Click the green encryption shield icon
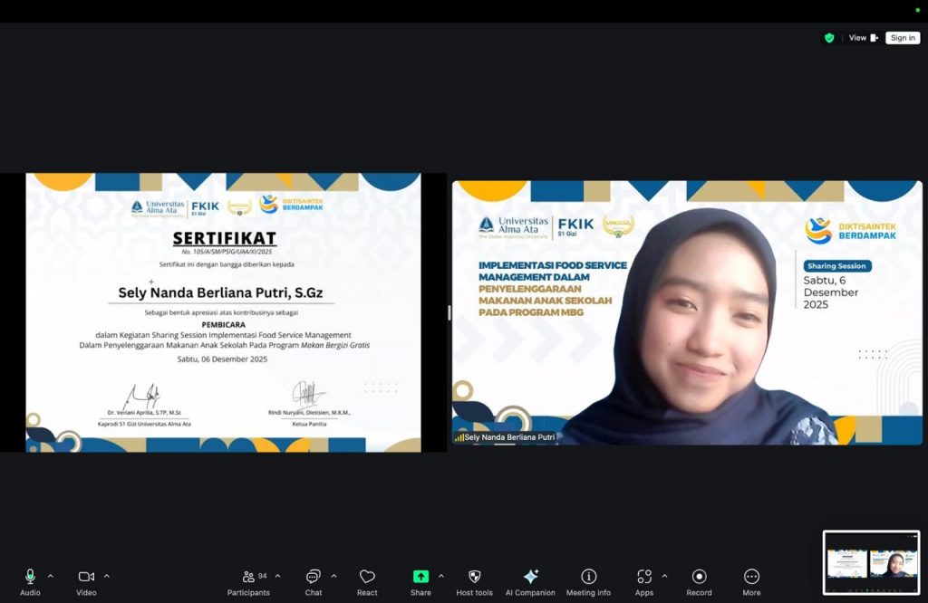The height and width of the screenshot is (603, 928). click(x=828, y=38)
